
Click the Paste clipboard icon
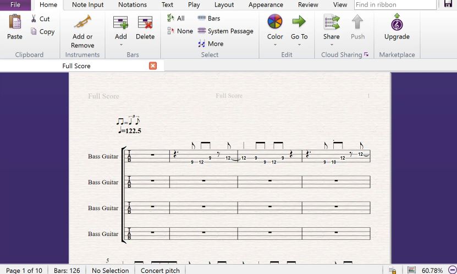pos(15,23)
